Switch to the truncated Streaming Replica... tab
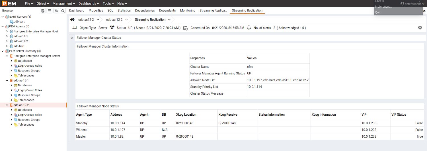The height and width of the screenshot is (151, 427). coord(213,11)
